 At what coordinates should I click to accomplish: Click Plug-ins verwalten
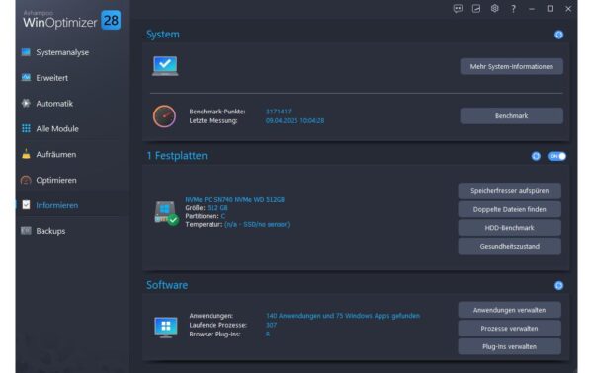(x=509, y=346)
